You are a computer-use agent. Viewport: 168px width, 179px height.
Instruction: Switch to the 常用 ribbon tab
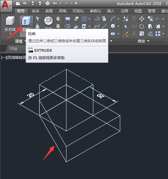point(21,11)
